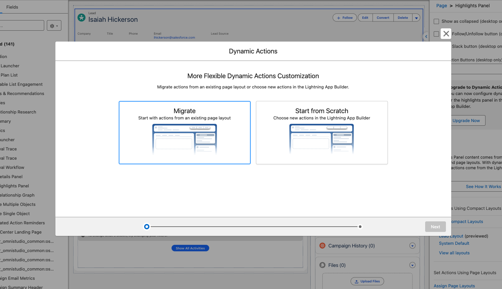
Task: Click first step progress indicator dot
Action: click(147, 227)
